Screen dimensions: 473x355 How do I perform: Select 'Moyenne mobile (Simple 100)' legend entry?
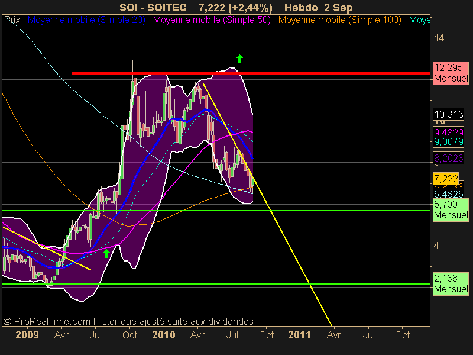coord(339,20)
